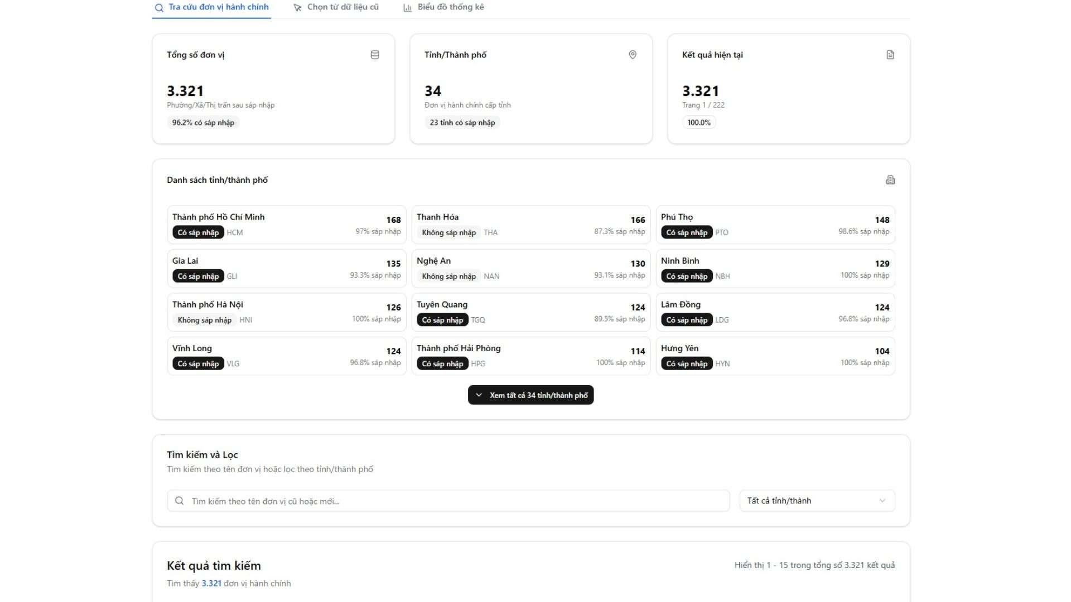Click the building icon beside Danh sách tỉnh/thành phố

point(890,180)
